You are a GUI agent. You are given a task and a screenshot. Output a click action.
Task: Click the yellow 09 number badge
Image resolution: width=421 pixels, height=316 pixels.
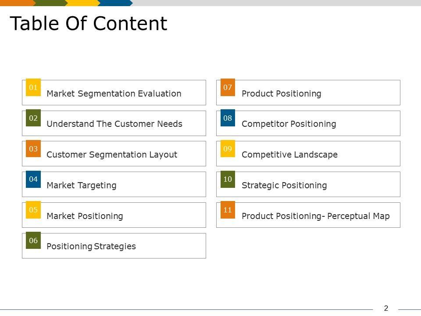[x=228, y=149]
